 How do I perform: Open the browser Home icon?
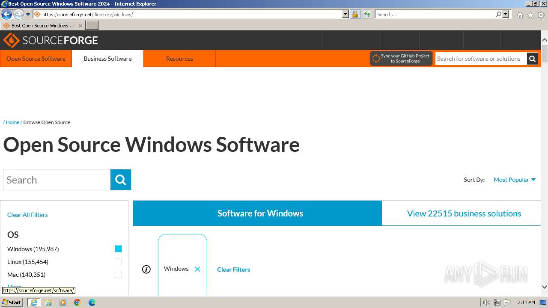click(x=520, y=15)
